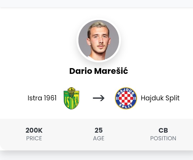Click the arena dome atop Istra crest

coord(71,90)
